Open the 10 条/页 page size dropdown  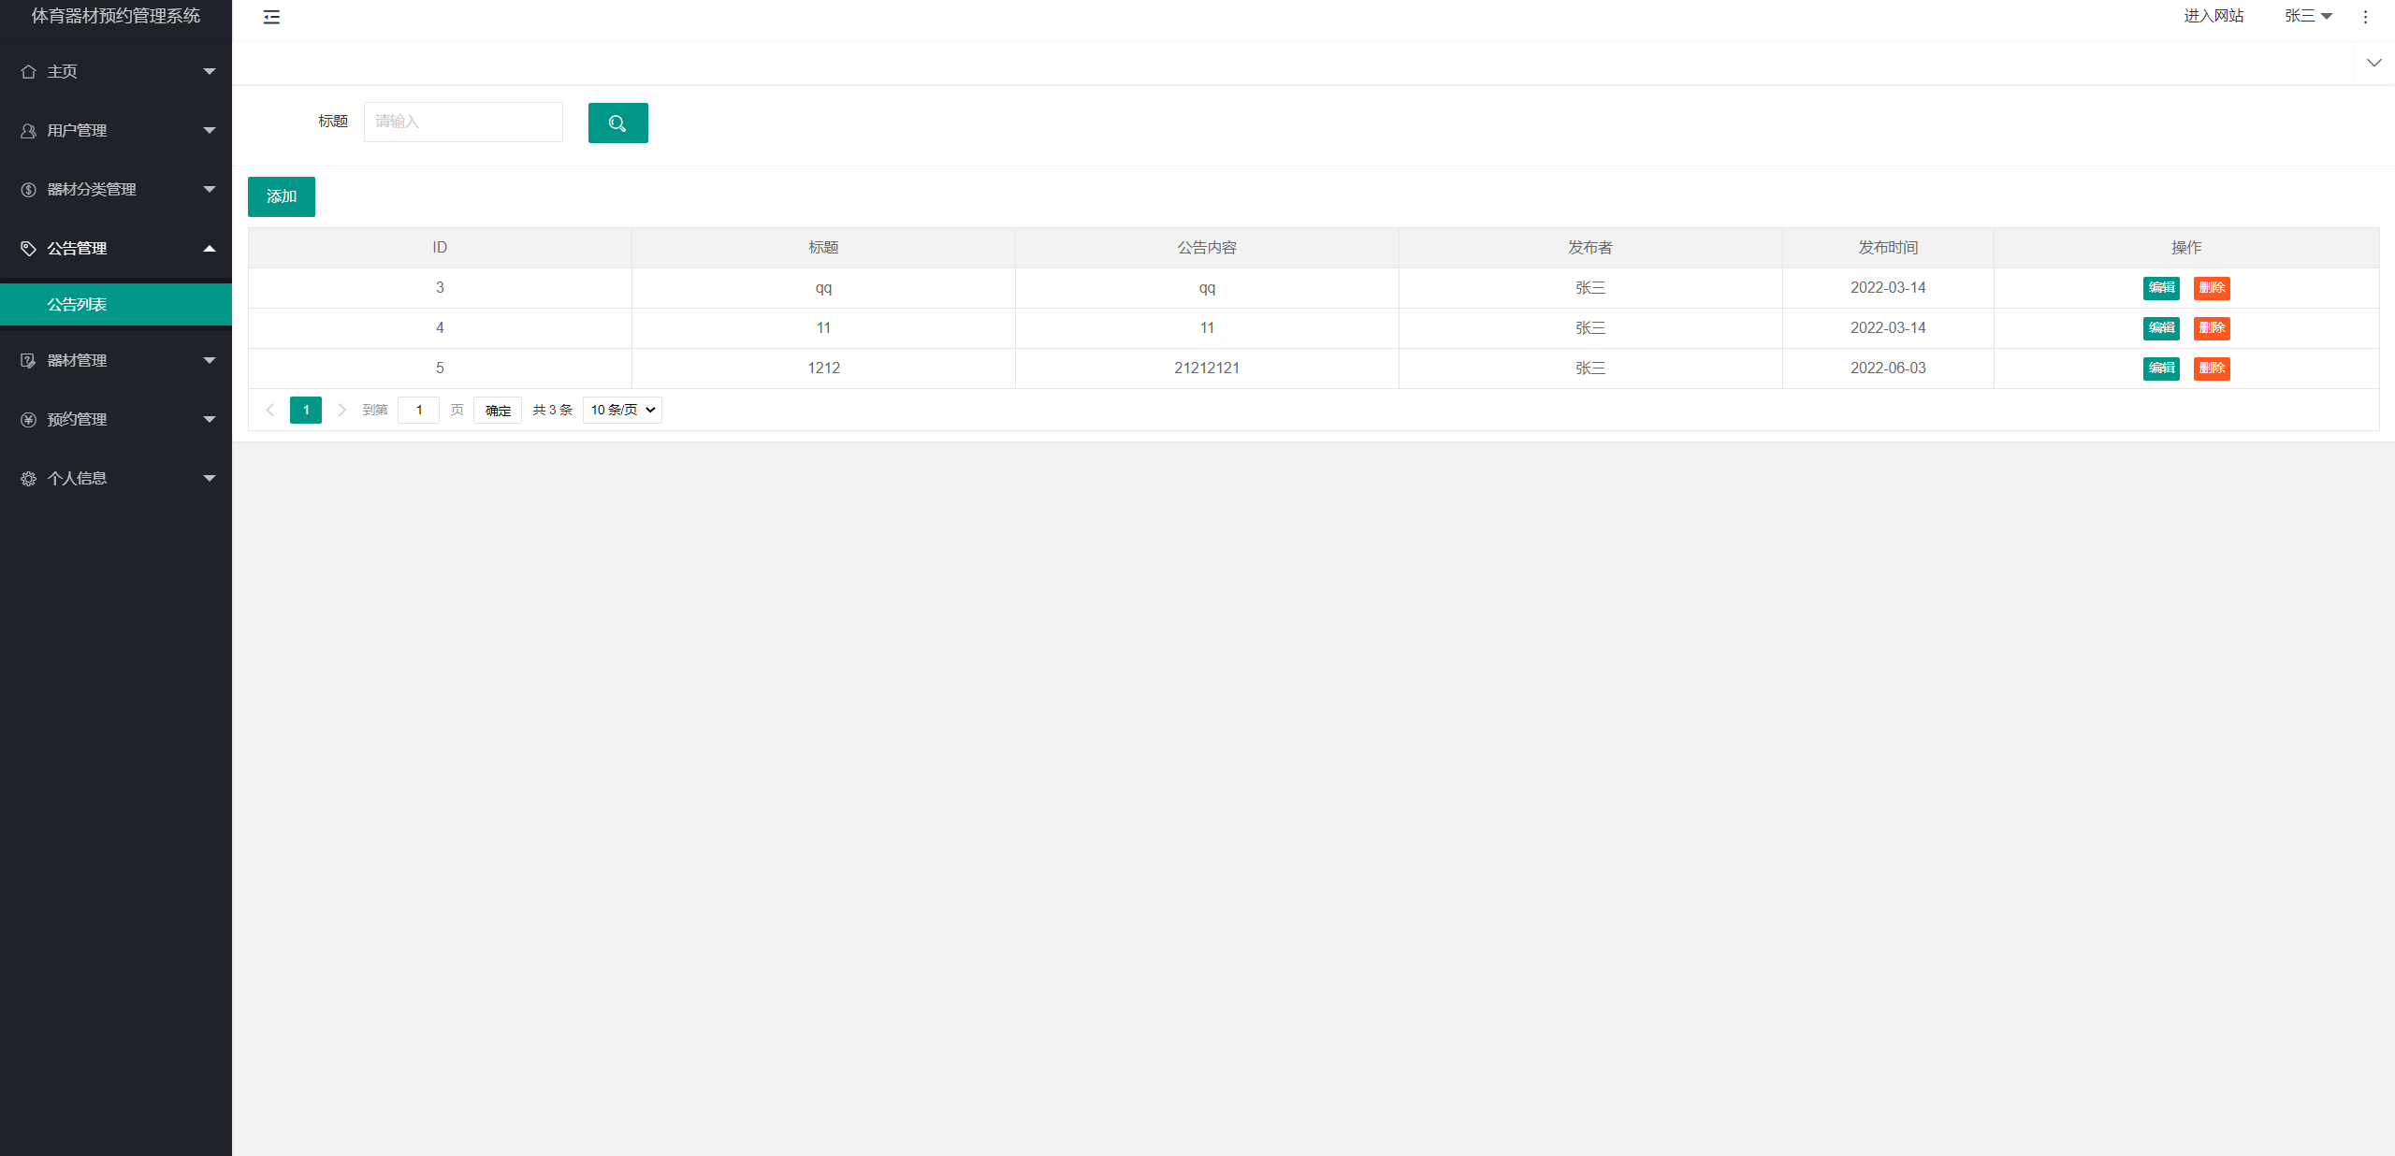point(622,410)
